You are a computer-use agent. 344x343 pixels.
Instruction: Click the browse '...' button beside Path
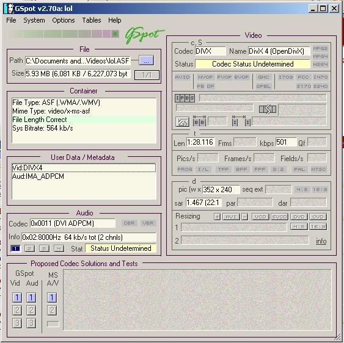146,60
